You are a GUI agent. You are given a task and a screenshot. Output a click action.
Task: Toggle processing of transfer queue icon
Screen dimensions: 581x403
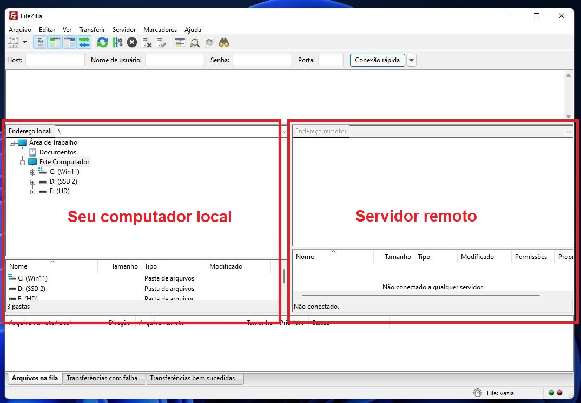[117, 42]
